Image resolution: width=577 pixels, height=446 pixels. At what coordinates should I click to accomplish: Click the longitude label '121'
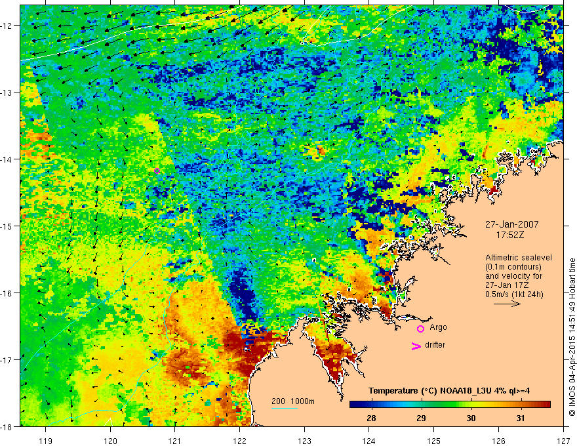point(175,441)
